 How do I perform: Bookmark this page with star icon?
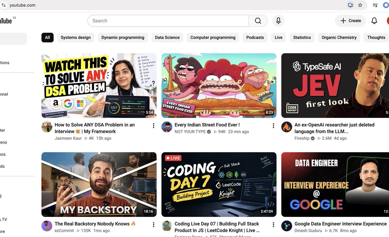(x=360, y=5)
